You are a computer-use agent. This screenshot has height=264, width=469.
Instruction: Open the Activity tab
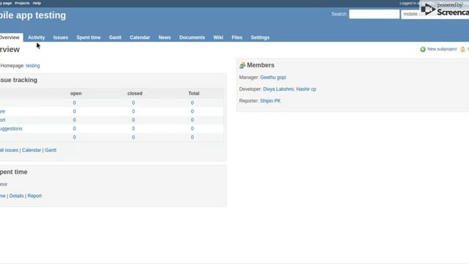pyautogui.click(x=37, y=37)
